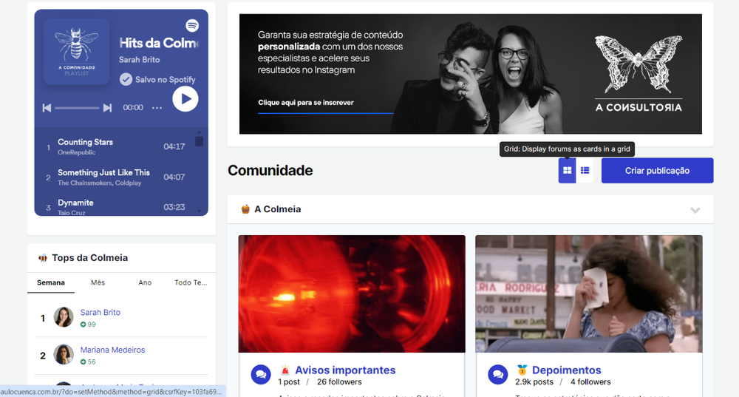739x397 pixels.
Task: Click Depoimentos forum chat icon
Action: pos(497,375)
